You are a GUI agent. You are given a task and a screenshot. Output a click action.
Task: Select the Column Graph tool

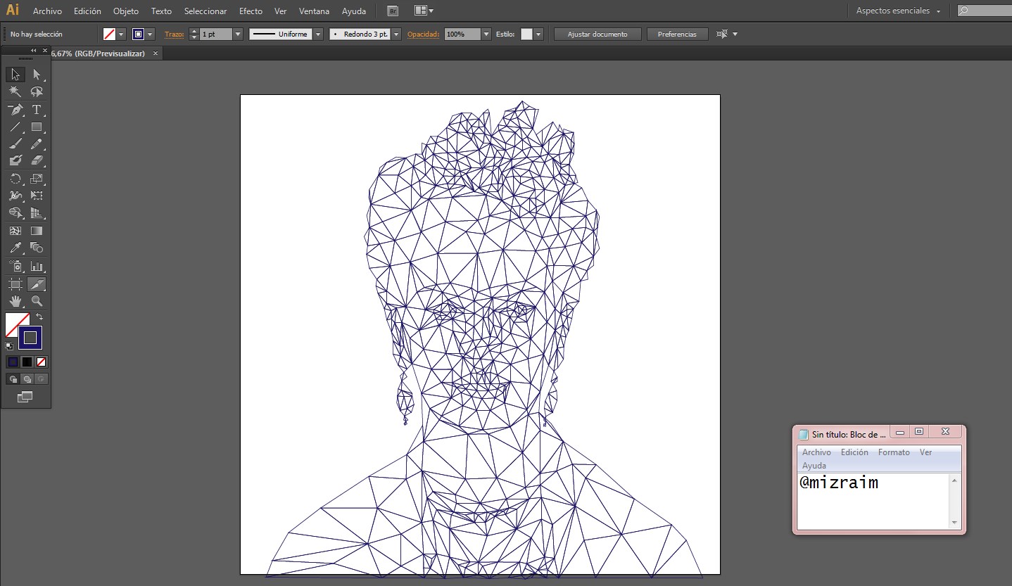37,266
